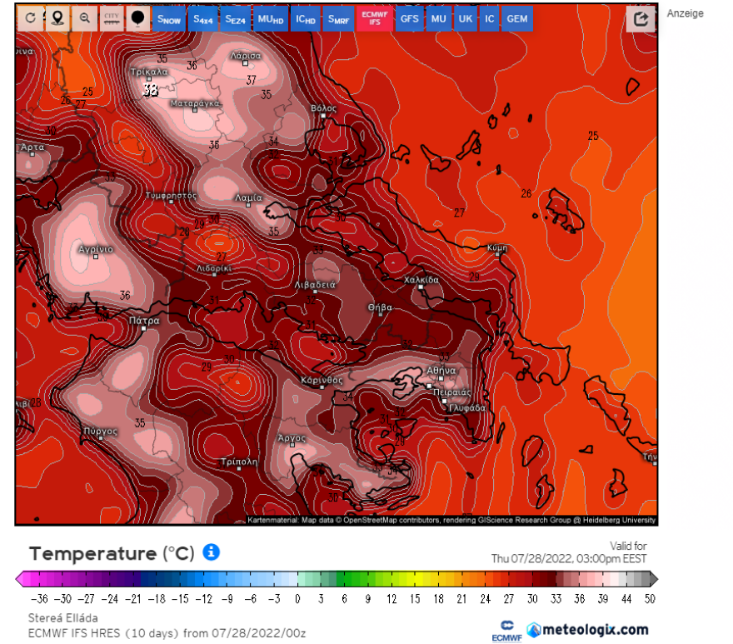Open Temperature parameter info
Viewport: 733px width, 644px height.
pyautogui.click(x=212, y=553)
